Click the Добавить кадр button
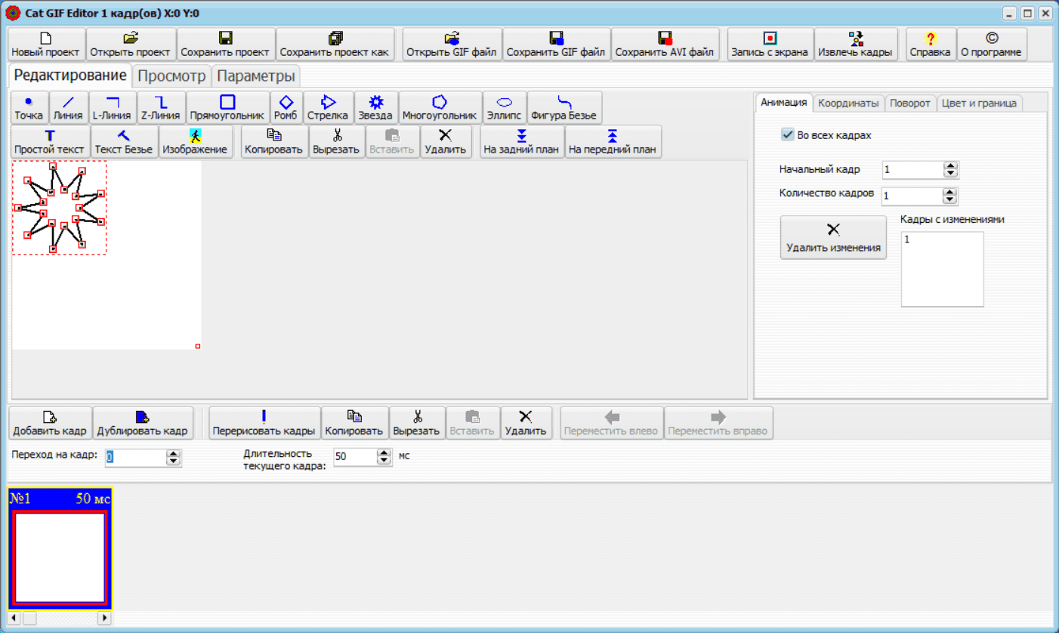The width and height of the screenshot is (1059, 633). tap(50, 423)
